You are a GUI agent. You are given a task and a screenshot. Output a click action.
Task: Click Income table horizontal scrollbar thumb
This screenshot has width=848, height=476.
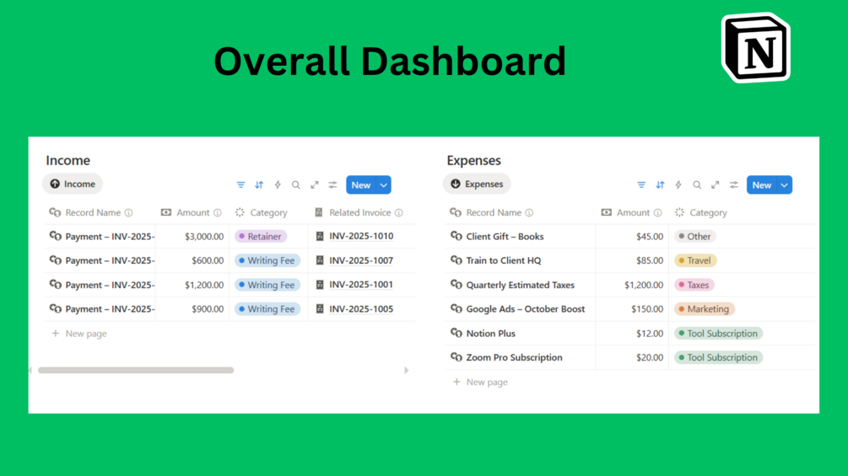tap(136, 370)
